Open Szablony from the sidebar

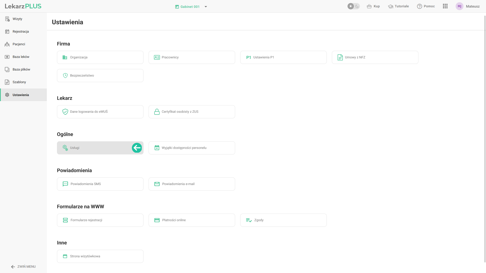(23, 82)
